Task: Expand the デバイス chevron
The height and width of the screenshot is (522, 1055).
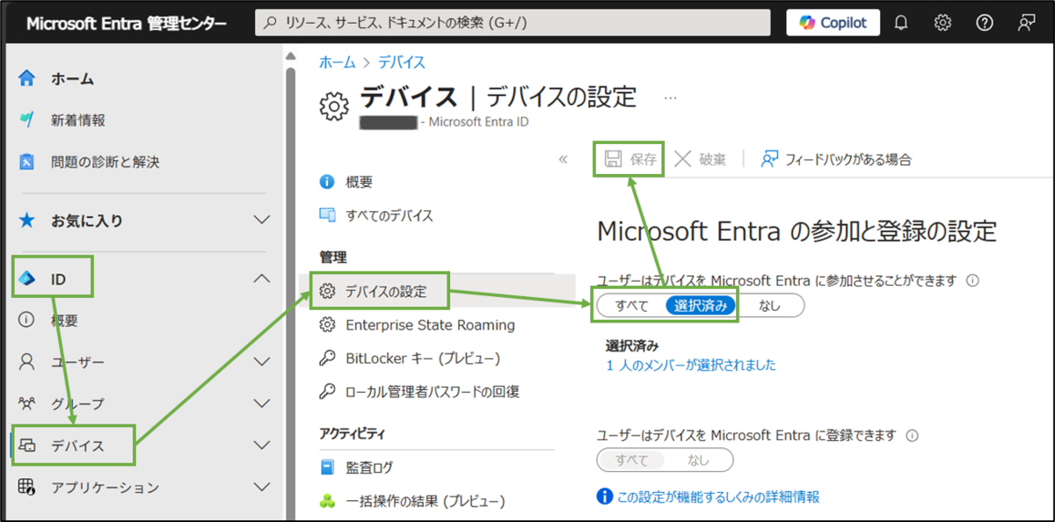Action: [x=261, y=446]
